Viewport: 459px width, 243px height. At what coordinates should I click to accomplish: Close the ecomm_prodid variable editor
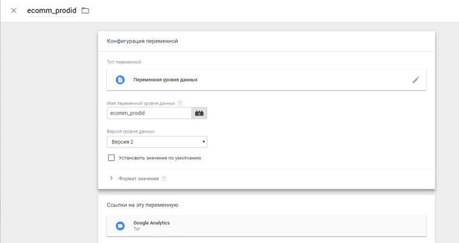point(14,10)
